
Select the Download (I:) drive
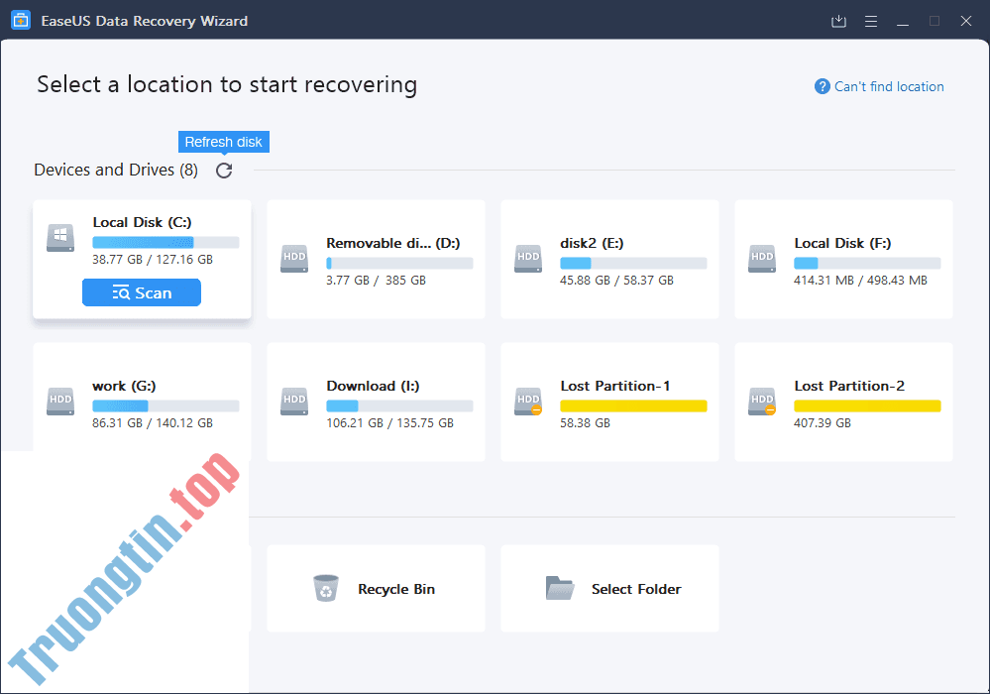[x=376, y=403]
